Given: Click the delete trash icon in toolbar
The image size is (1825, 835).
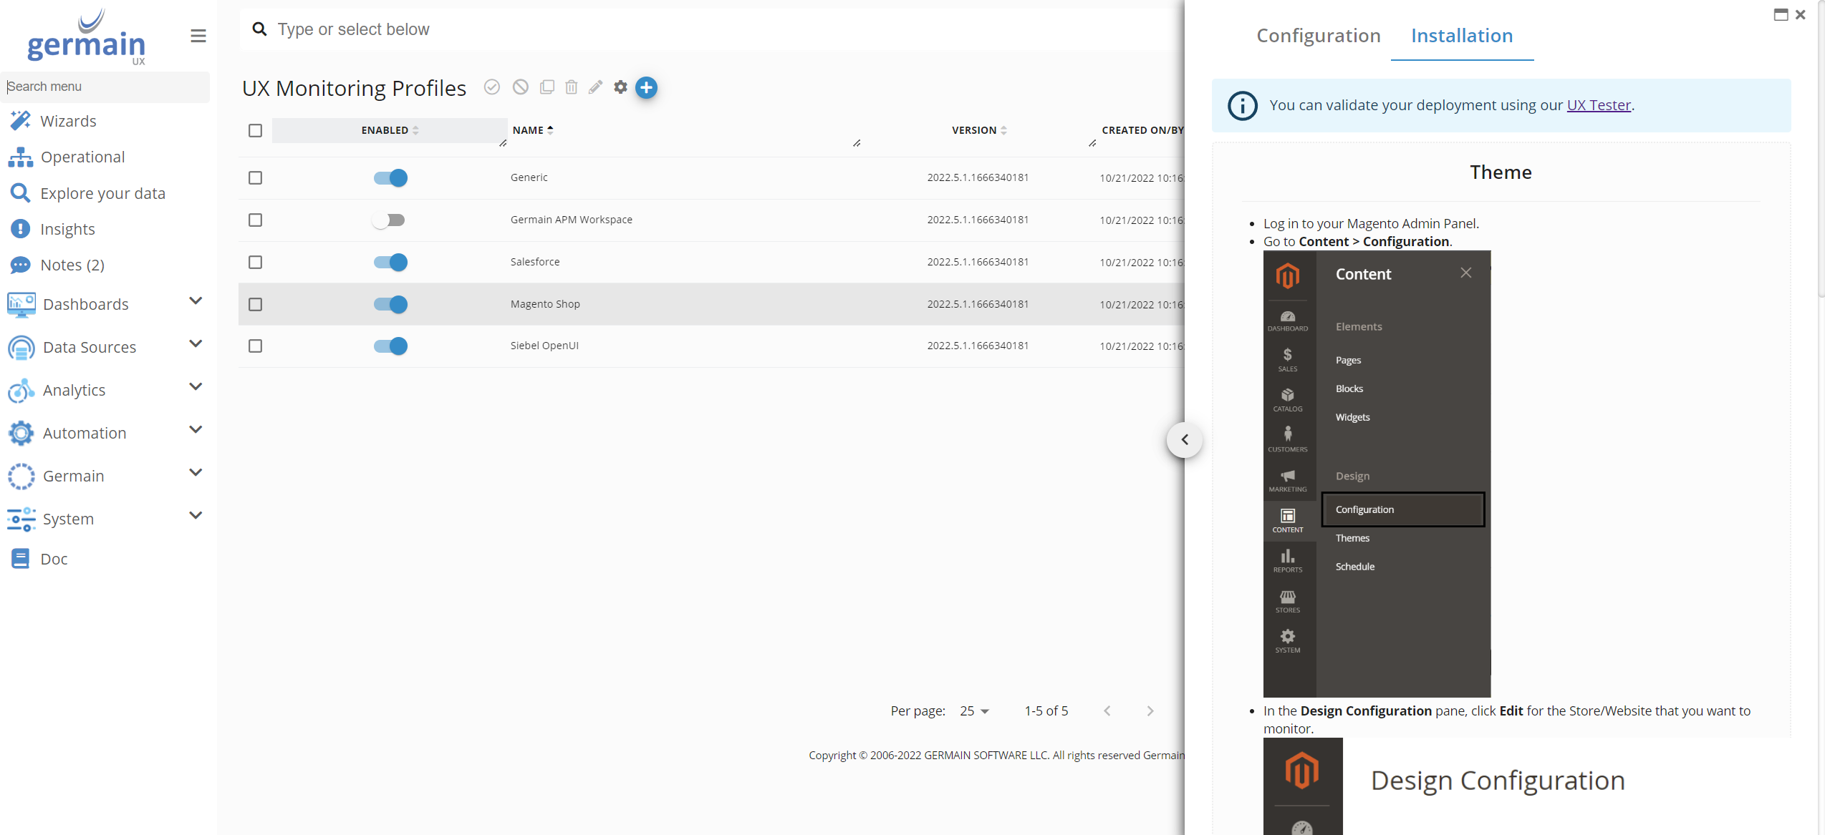Looking at the screenshot, I should coord(571,87).
